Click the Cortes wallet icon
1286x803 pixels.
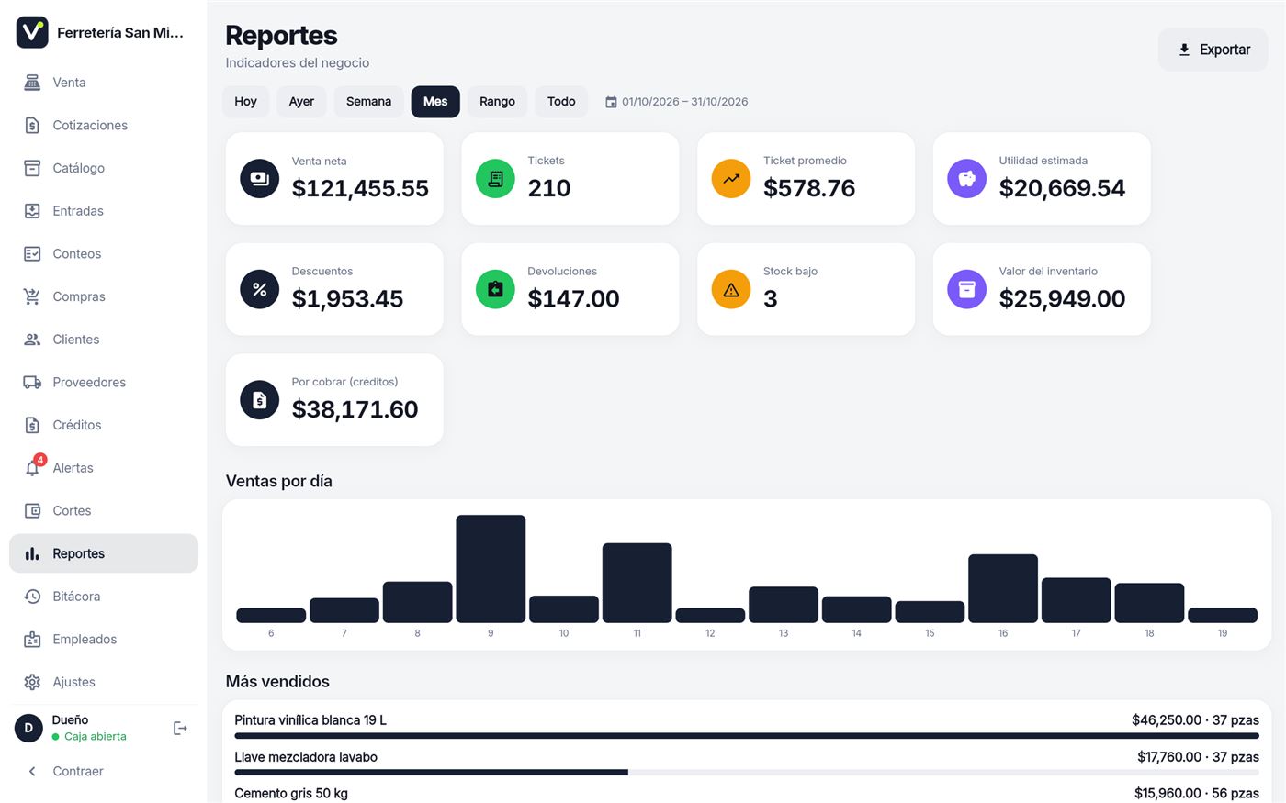32,511
